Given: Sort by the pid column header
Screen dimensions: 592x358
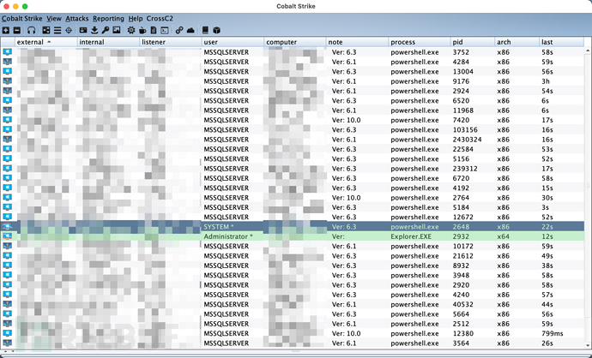Looking at the screenshot, I should click(x=473, y=42).
